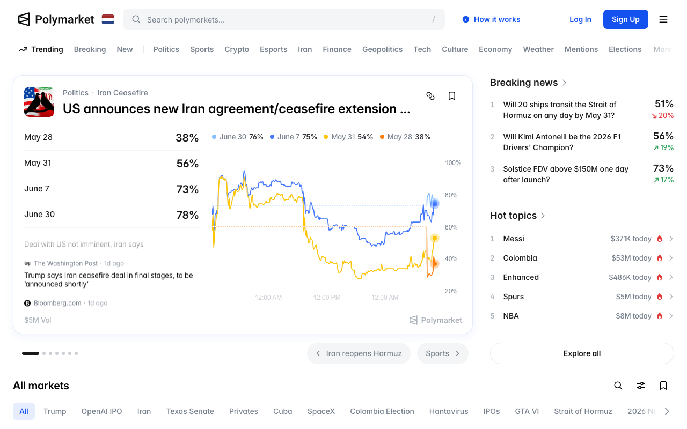Click the Trending arrow icon
Viewport: 687px width, 429px height.
[23, 49]
